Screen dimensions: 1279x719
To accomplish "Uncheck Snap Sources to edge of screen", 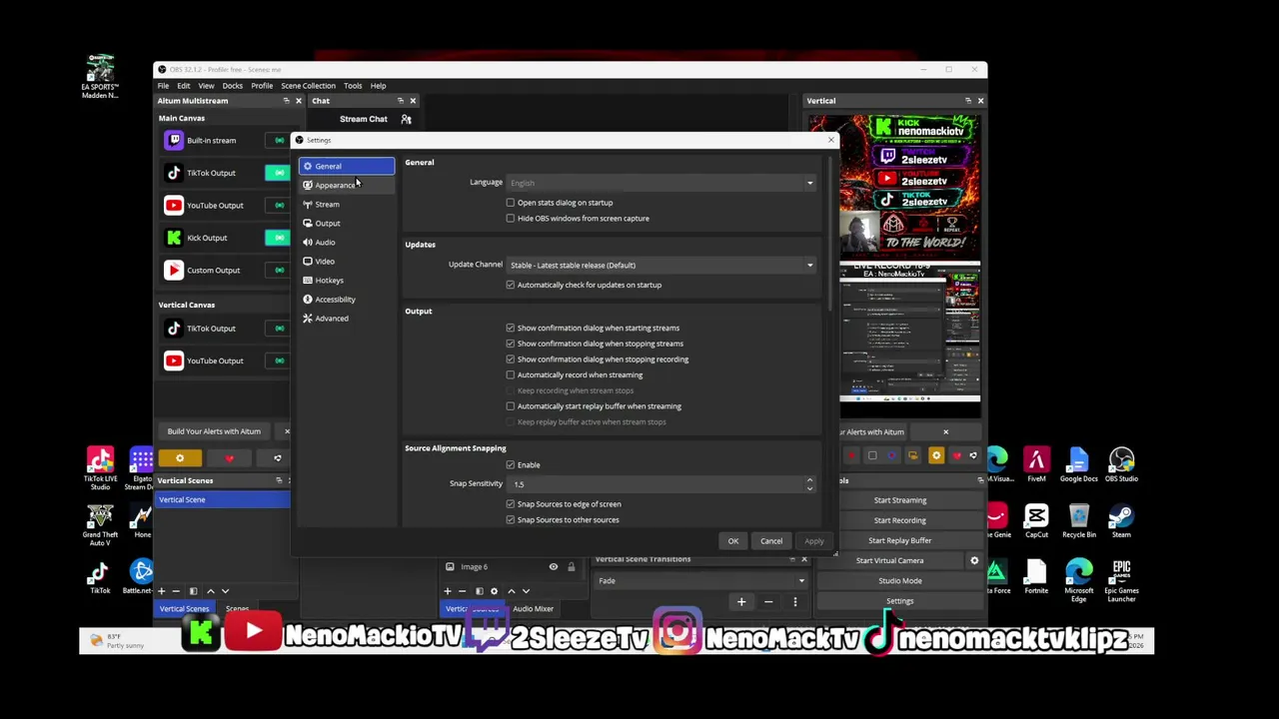I will click(x=511, y=504).
